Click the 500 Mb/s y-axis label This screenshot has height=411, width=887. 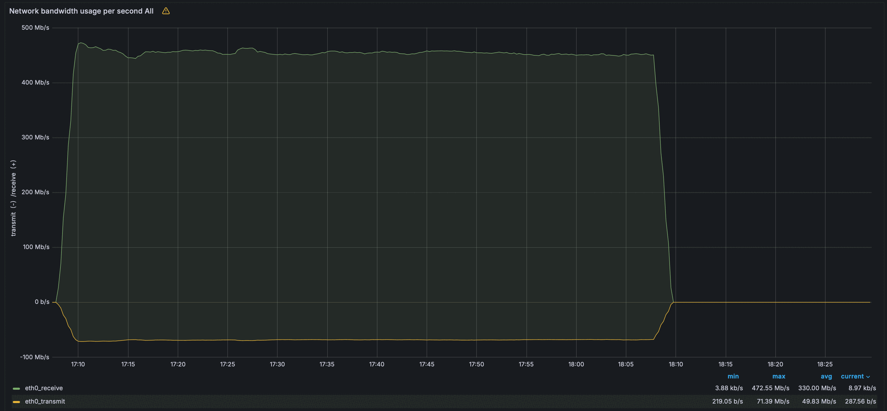point(35,28)
